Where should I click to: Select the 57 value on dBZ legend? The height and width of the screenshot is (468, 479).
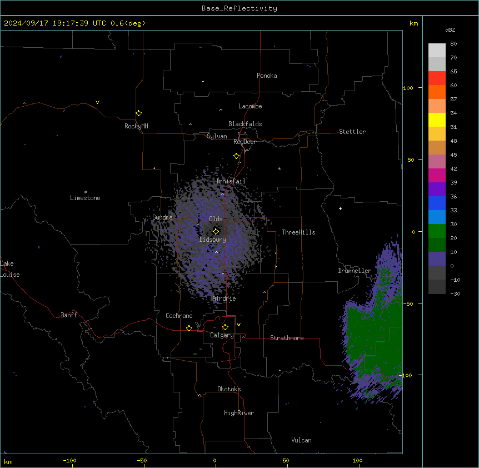coord(453,99)
